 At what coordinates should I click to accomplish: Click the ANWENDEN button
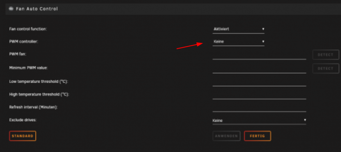tap(226, 136)
